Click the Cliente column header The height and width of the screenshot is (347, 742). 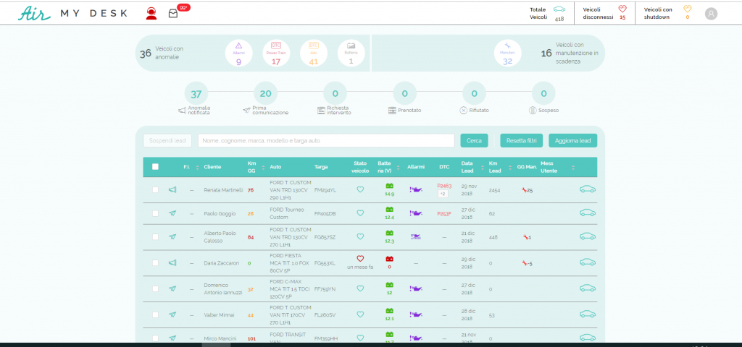click(212, 167)
